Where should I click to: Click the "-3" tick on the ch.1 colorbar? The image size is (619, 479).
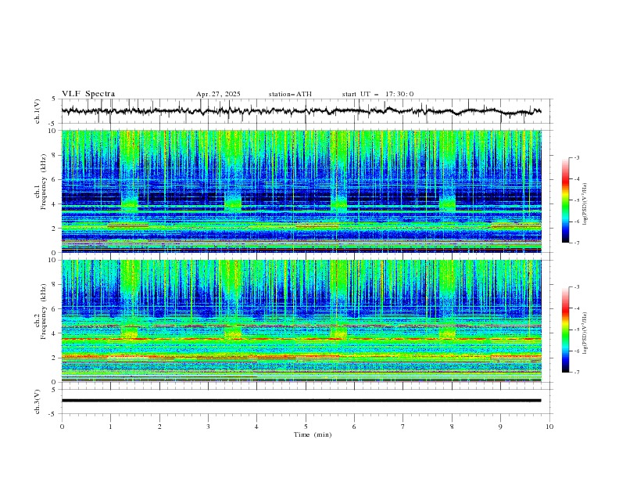tap(576, 157)
